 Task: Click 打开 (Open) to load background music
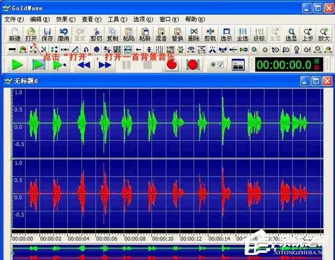[x=31, y=34]
